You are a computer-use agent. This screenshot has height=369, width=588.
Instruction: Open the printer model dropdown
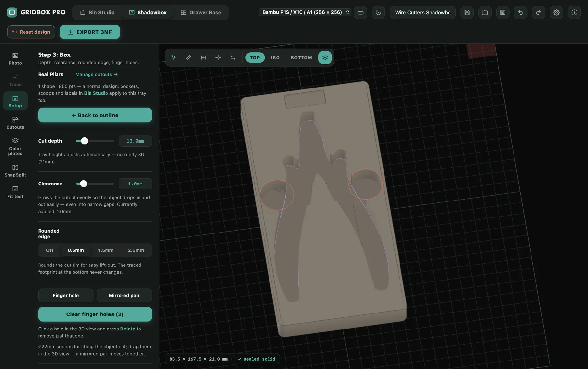click(x=305, y=12)
